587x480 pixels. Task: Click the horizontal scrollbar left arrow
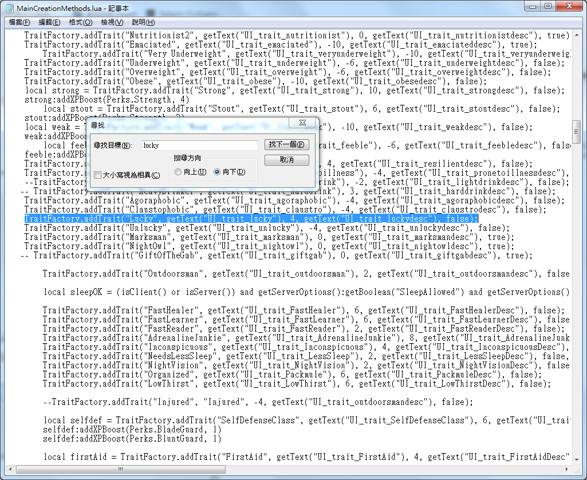point(10,469)
